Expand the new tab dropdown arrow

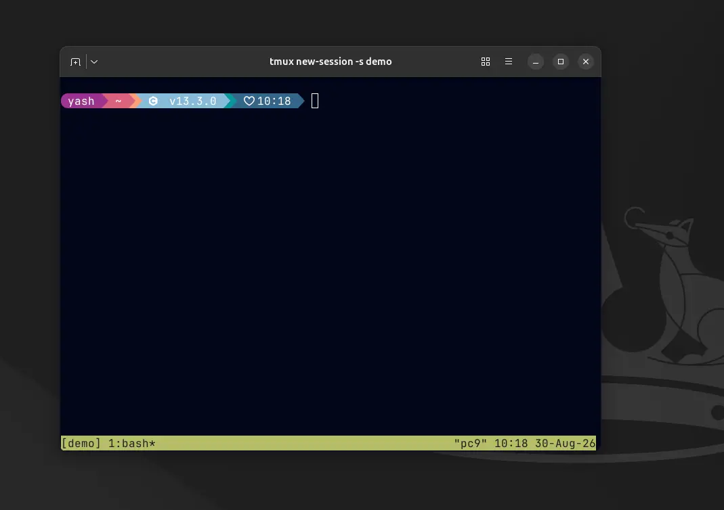tap(94, 62)
